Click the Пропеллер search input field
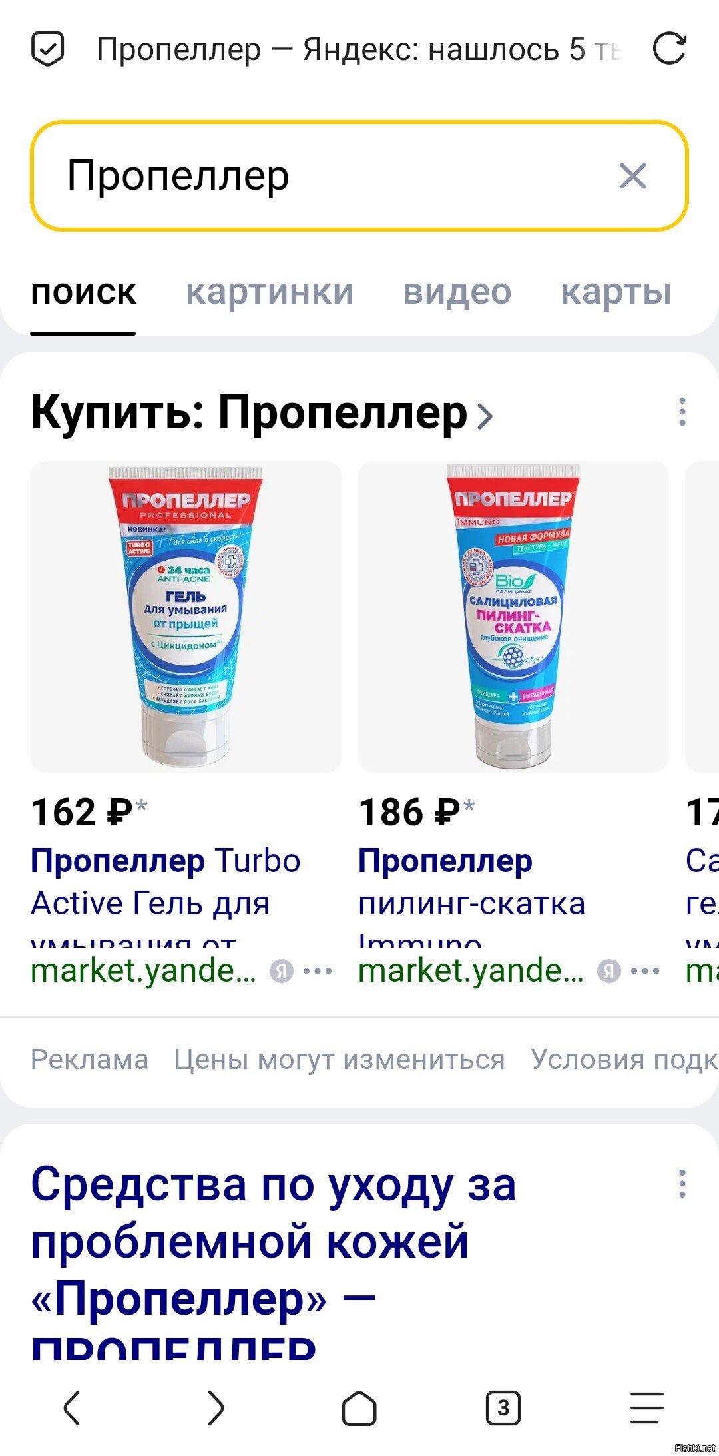Image resolution: width=719 pixels, height=1456 pixels. click(359, 176)
